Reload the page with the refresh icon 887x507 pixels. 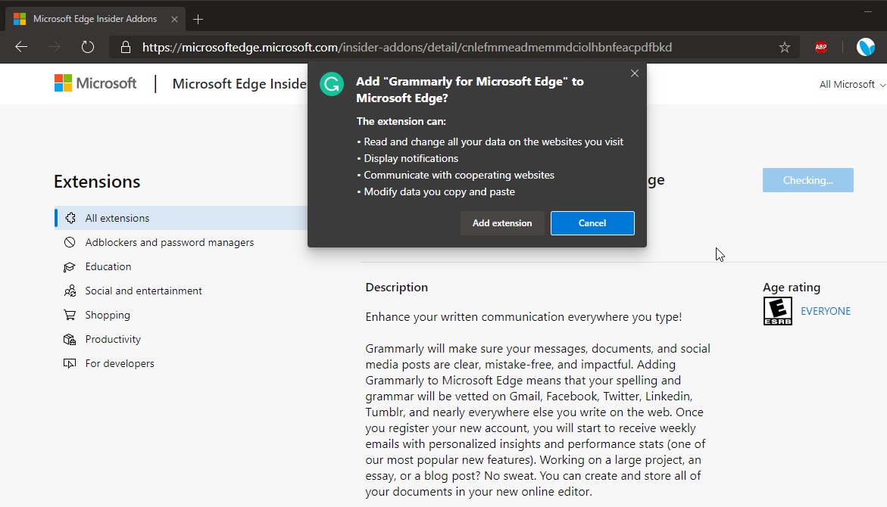tap(88, 47)
